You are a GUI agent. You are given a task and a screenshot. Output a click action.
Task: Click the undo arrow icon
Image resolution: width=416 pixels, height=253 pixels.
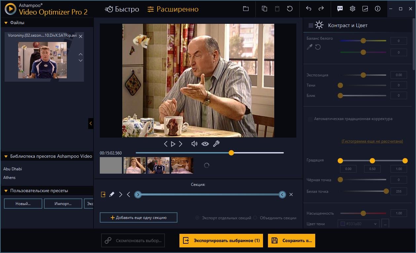tap(309, 9)
